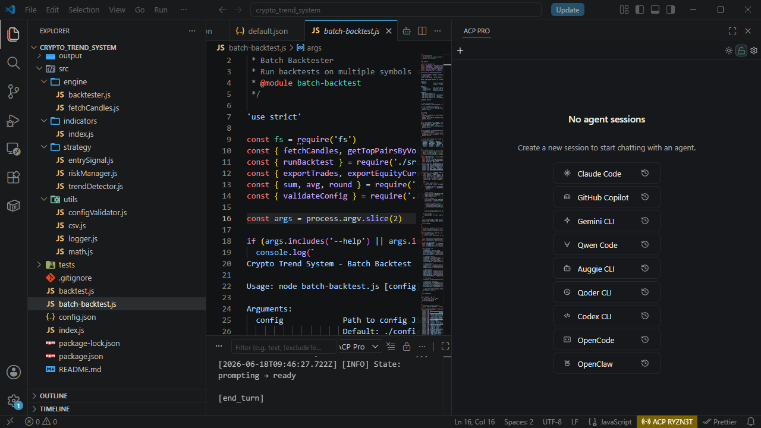Maximize the ACP PRO panel
The image size is (761, 428).
[732, 31]
